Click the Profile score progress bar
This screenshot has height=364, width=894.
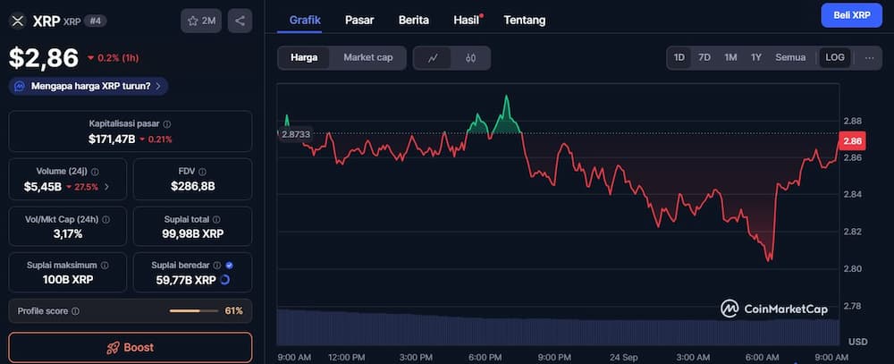point(194,311)
